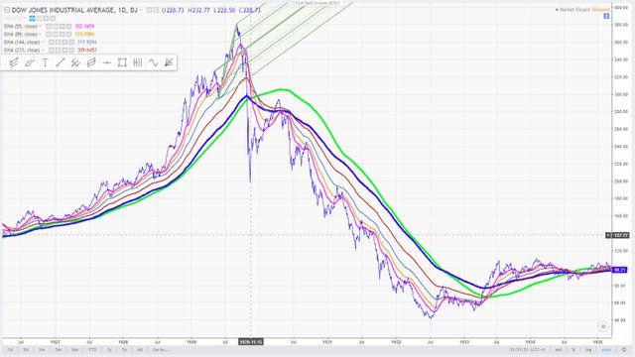This screenshot has height=357, width=635.
Task: Open dropdown arrow beside EMA (233, close)
Action: pos(43,51)
